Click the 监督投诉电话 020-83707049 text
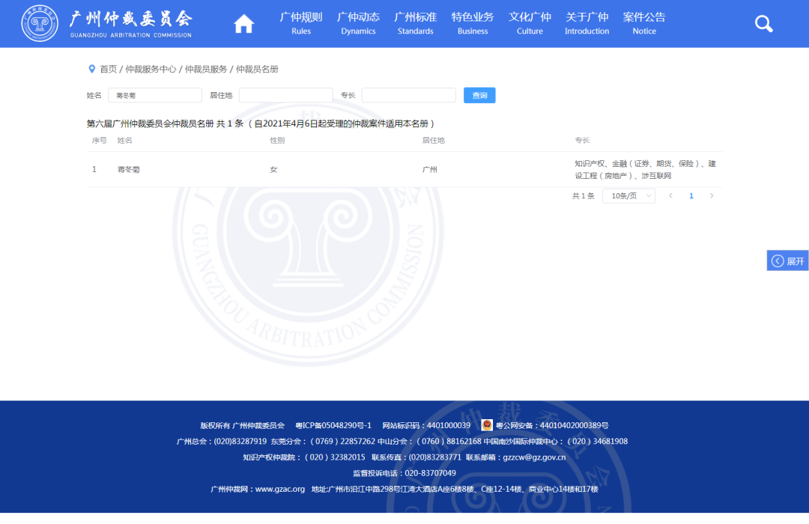The width and height of the screenshot is (809, 524). pos(404,473)
